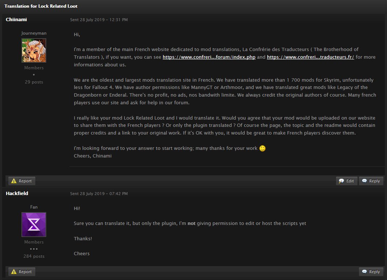Open Chiinami's avatar image
This screenshot has height=280, width=387.
coord(34,50)
